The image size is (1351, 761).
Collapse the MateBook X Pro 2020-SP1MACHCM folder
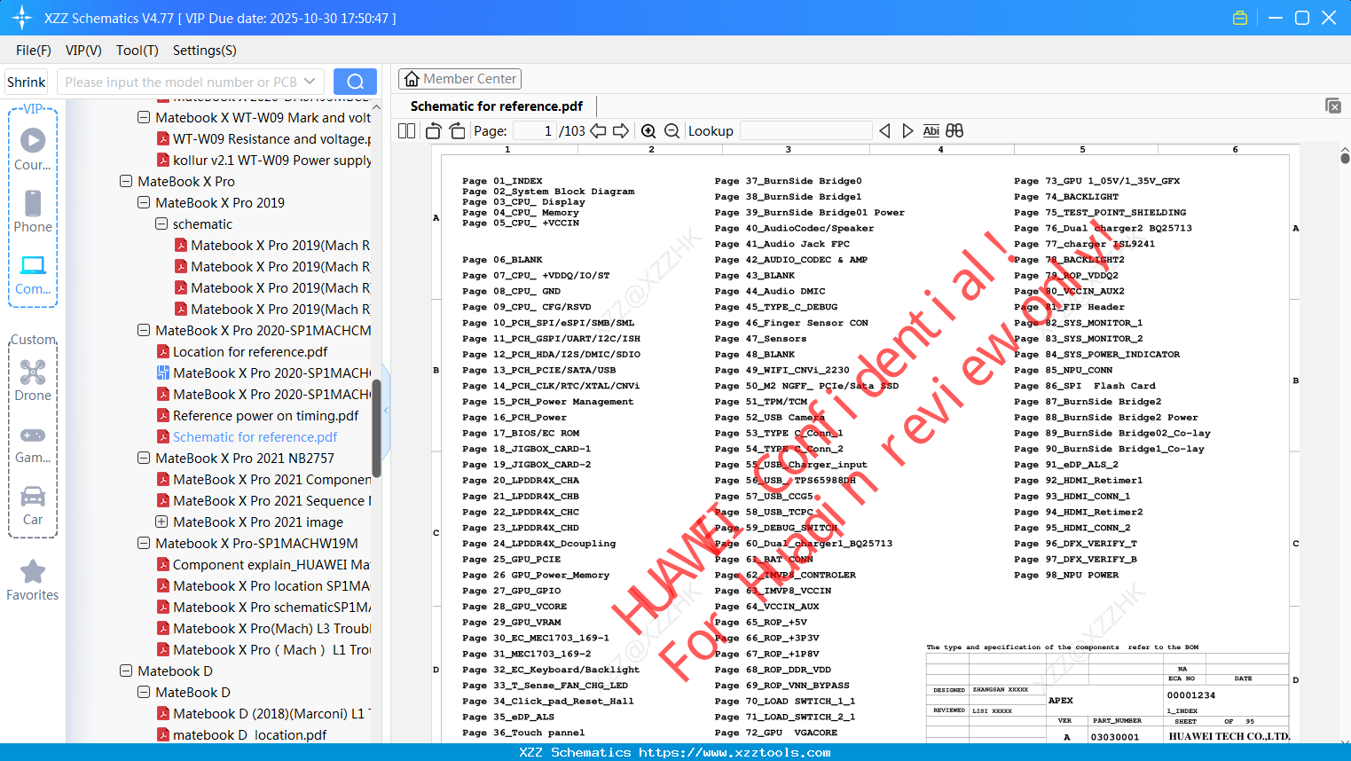point(144,330)
